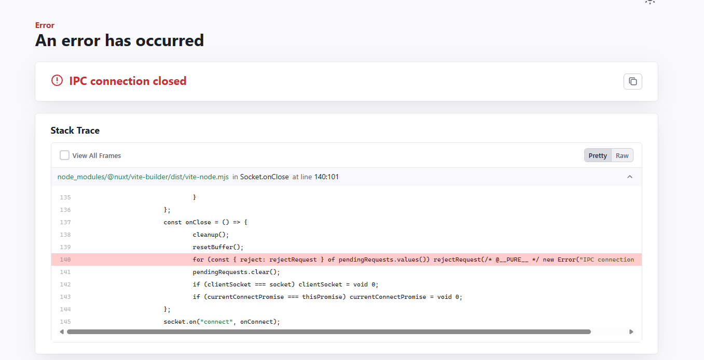Image resolution: width=704 pixels, height=360 pixels.
Task: Copy the error message with the copy icon
Action: point(632,81)
